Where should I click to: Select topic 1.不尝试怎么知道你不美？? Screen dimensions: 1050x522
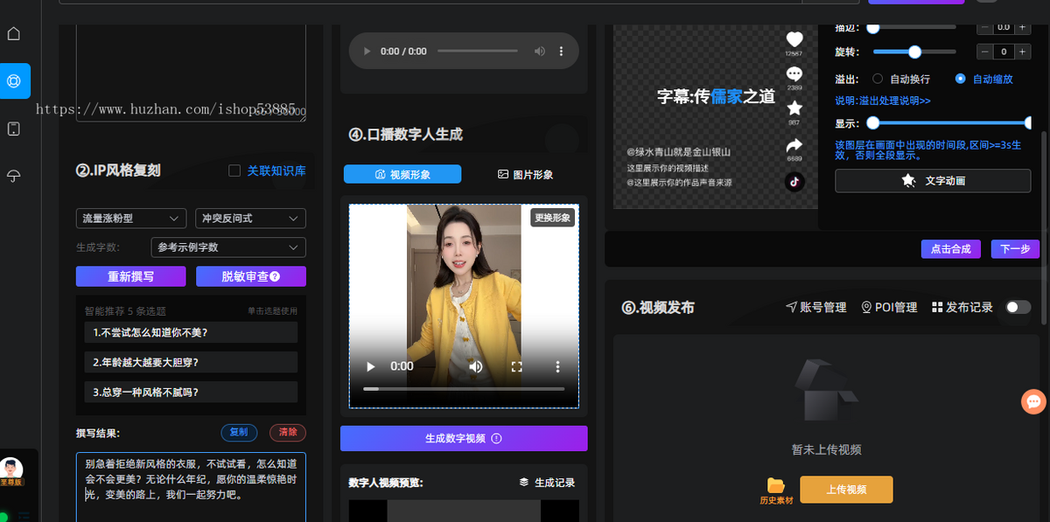(191, 332)
